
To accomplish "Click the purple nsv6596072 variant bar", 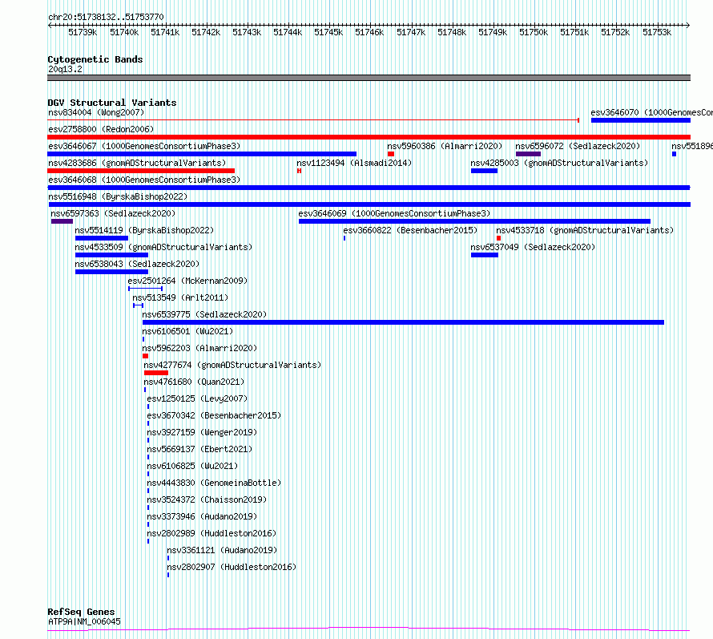I will (529, 154).
